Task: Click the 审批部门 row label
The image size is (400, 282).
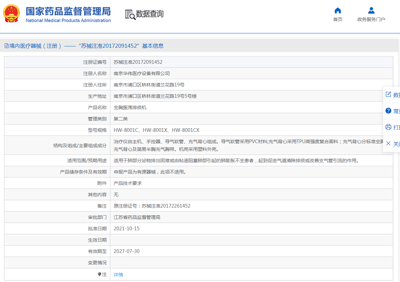Action: point(97,217)
